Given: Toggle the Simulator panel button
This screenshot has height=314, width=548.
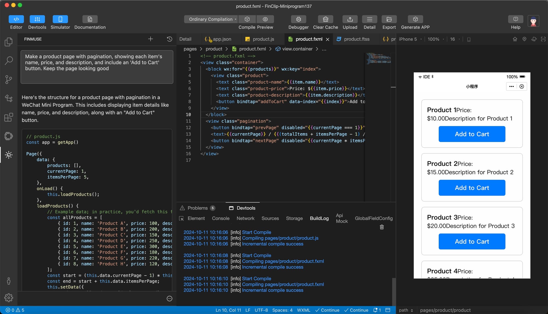Looking at the screenshot, I should click(x=60, y=19).
